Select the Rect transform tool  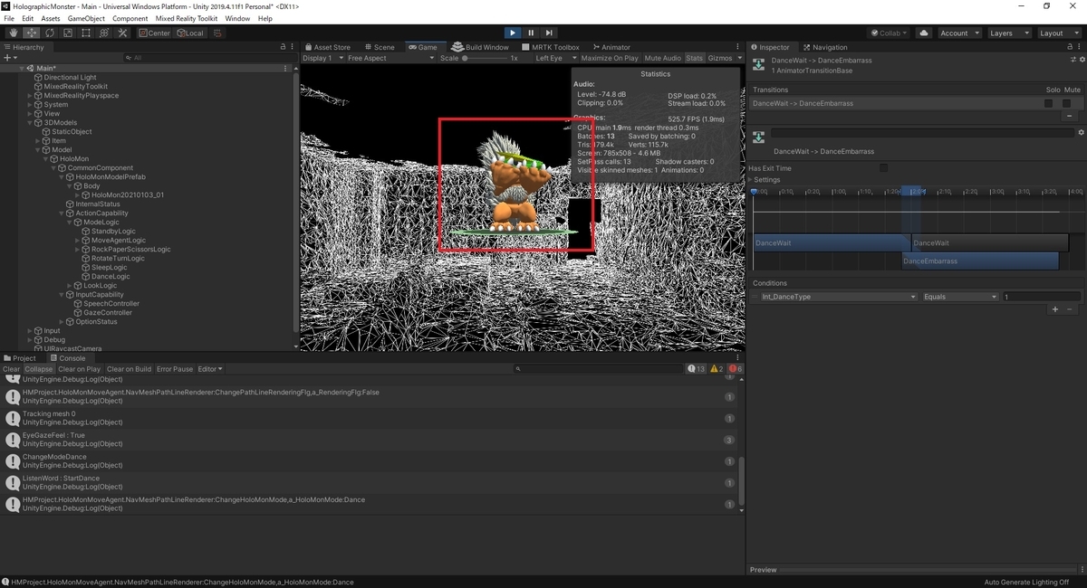point(86,33)
